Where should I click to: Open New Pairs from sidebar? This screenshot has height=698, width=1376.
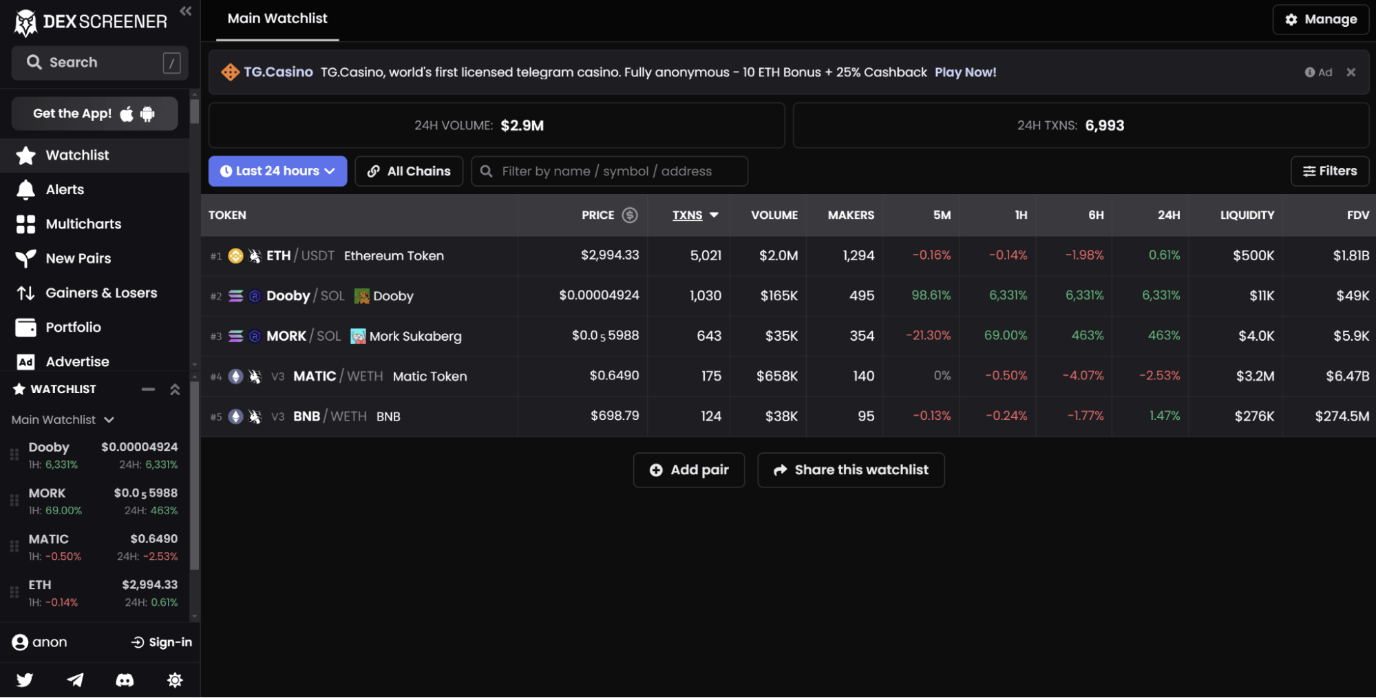[78, 258]
